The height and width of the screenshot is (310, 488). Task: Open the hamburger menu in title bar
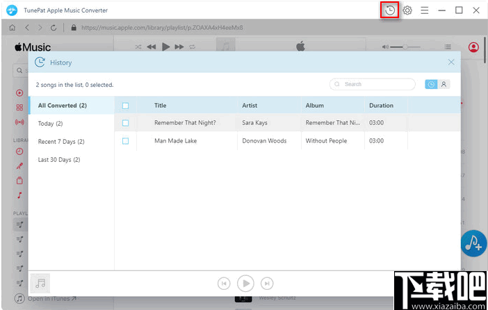pyautogui.click(x=425, y=10)
